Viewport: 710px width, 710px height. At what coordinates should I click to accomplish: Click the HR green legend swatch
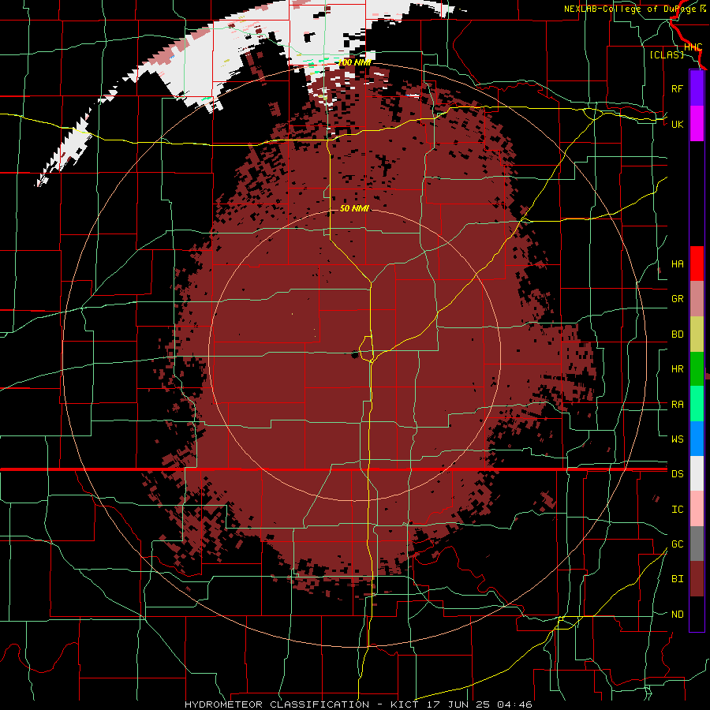[x=697, y=369]
